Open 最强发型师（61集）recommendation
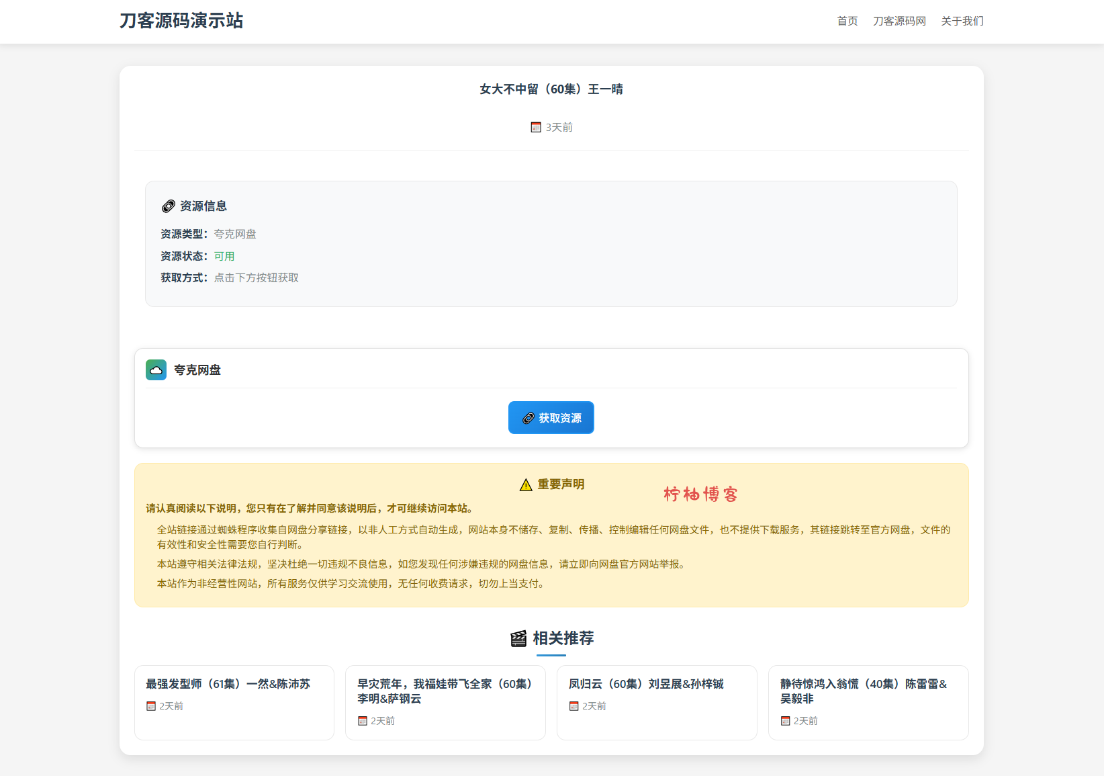 tap(228, 684)
